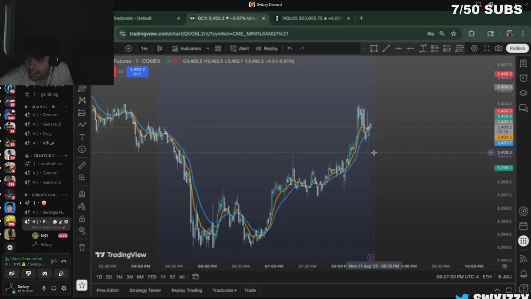Open alerts clock icon on right sidebar
Image resolution: width=531 pixels, height=299 pixels.
pos(523,78)
